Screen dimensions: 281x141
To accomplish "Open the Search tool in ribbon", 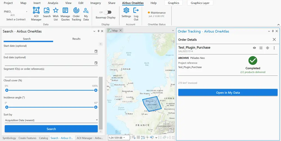I will point(47,13).
